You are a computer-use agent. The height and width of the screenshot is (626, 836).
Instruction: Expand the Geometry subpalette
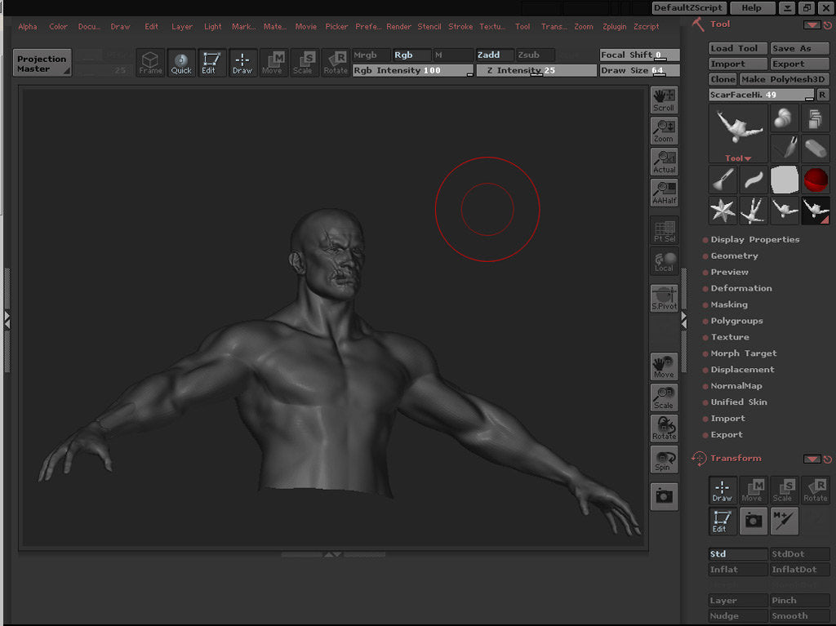[734, 256]
